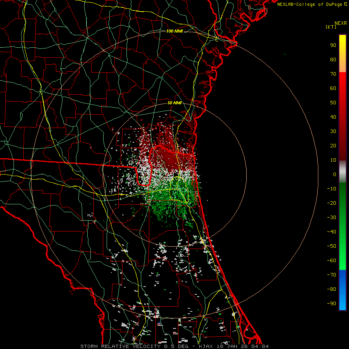The image size is (349, 349).
Task: Select the "[KT]" units label
Action: [x=331, y=27]
